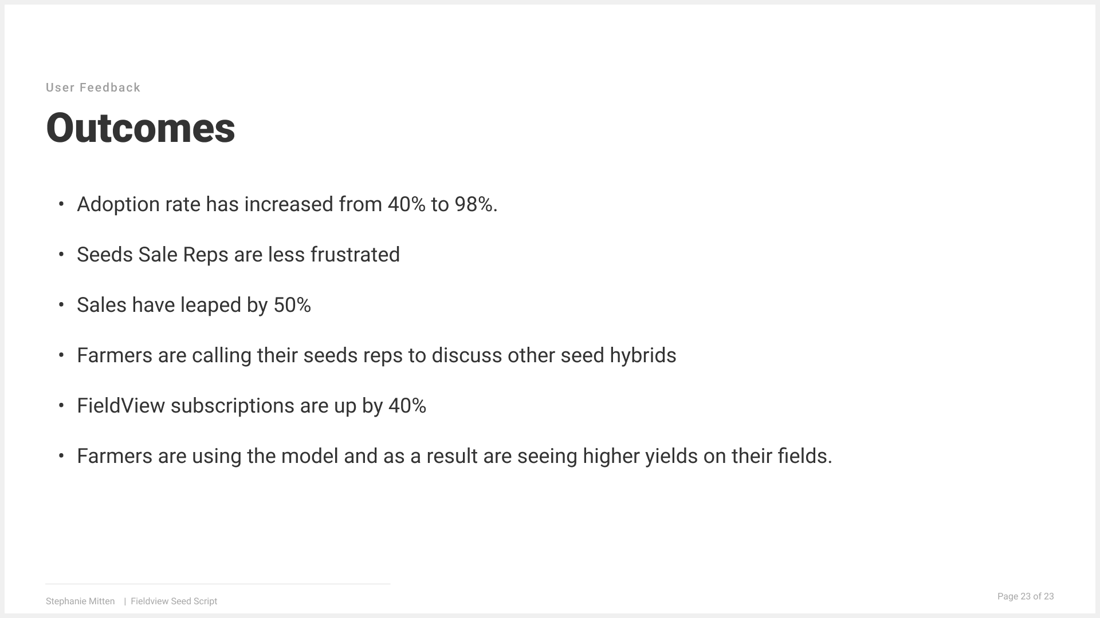Click the Page 23 of 23 indicator
This screenshot has width=1100, height=618.
tap(1026, 596)
